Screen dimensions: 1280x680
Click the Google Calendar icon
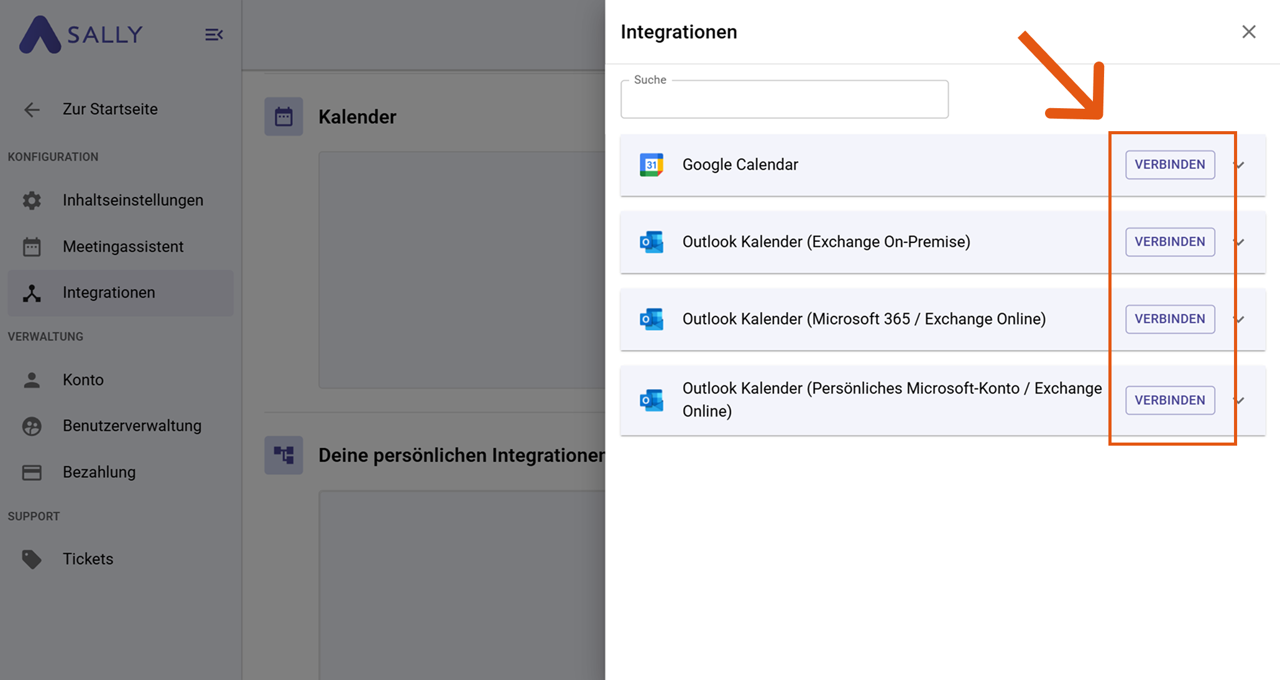[652, 165]
